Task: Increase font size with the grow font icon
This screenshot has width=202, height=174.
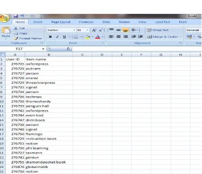Action: coord(94,30)
